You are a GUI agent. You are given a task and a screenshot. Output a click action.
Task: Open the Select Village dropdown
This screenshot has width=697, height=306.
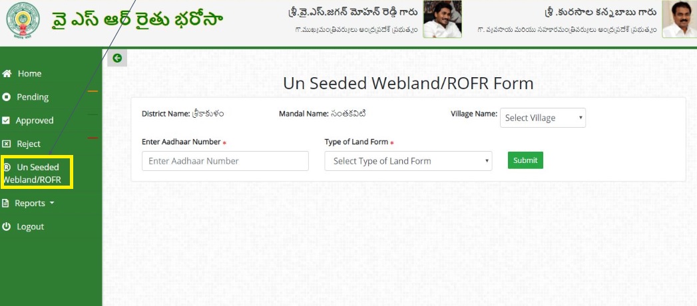[543, 118]
